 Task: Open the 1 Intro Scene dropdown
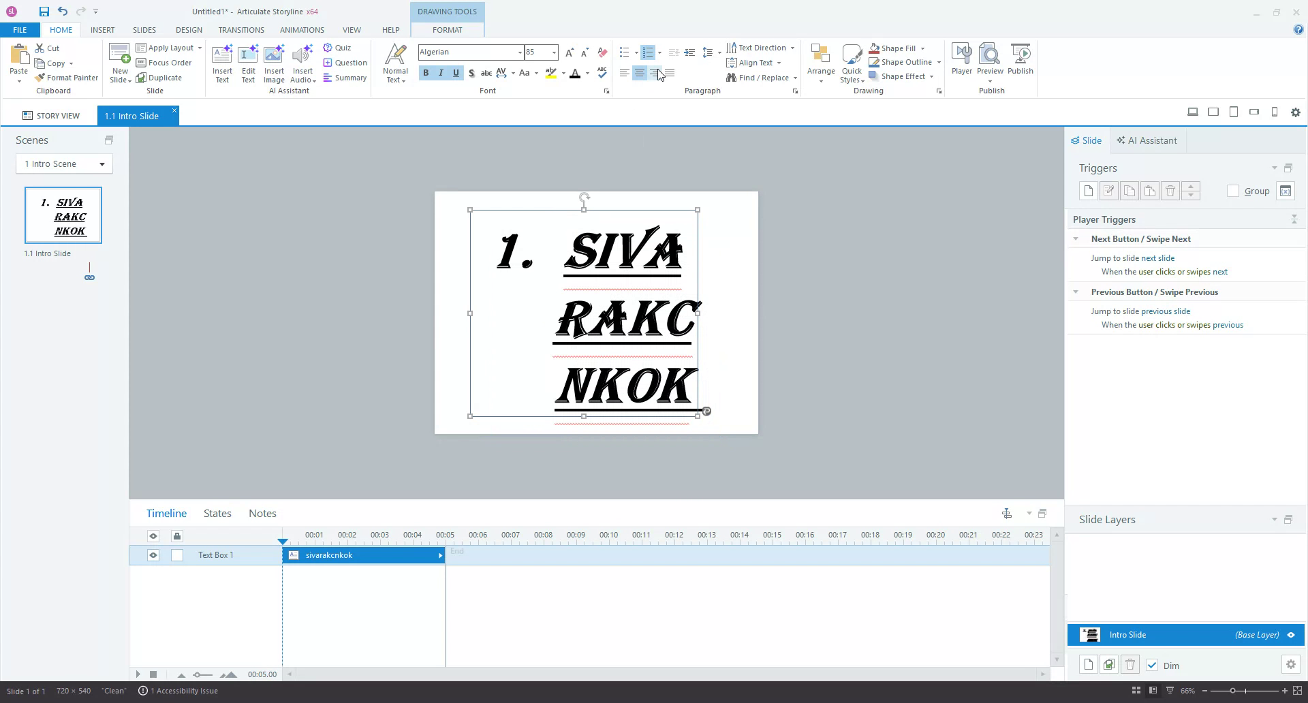(x=102, y=163)
